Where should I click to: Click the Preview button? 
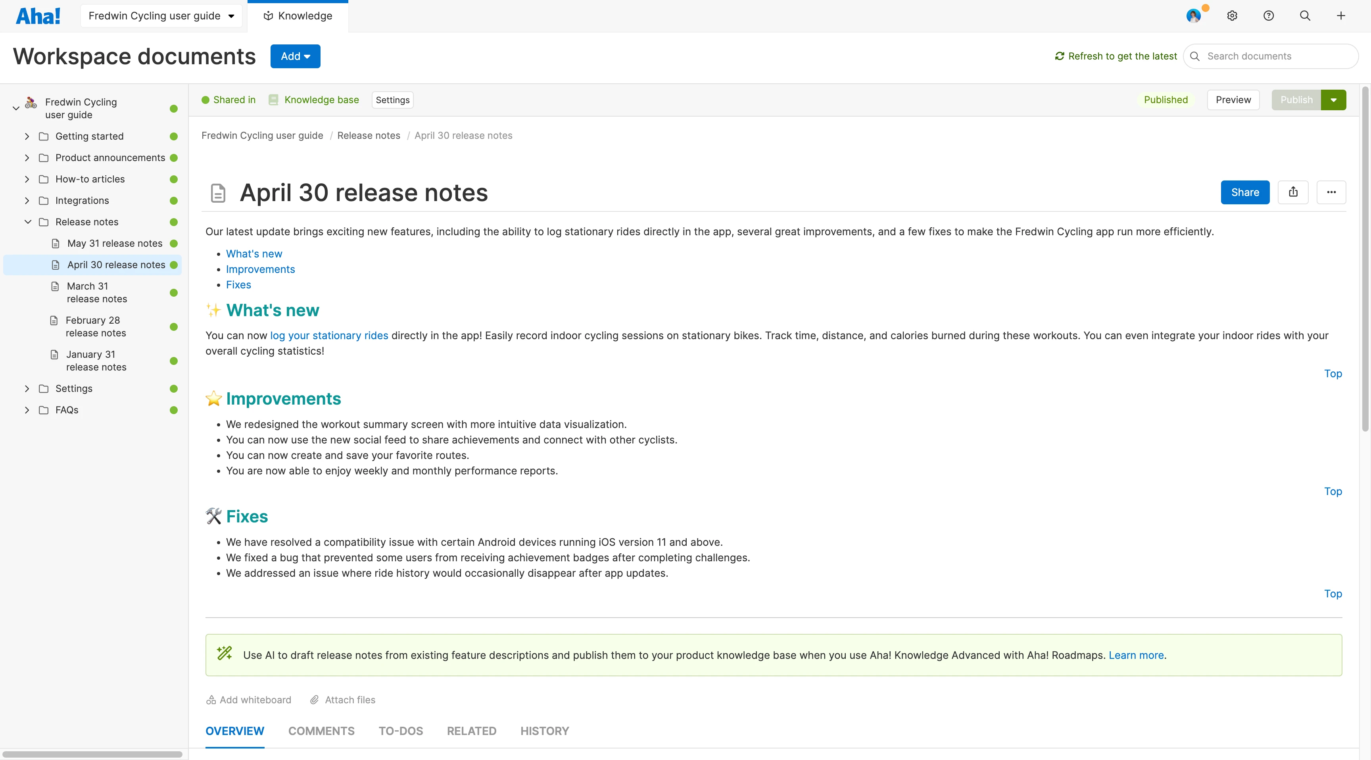(1233, 100)
